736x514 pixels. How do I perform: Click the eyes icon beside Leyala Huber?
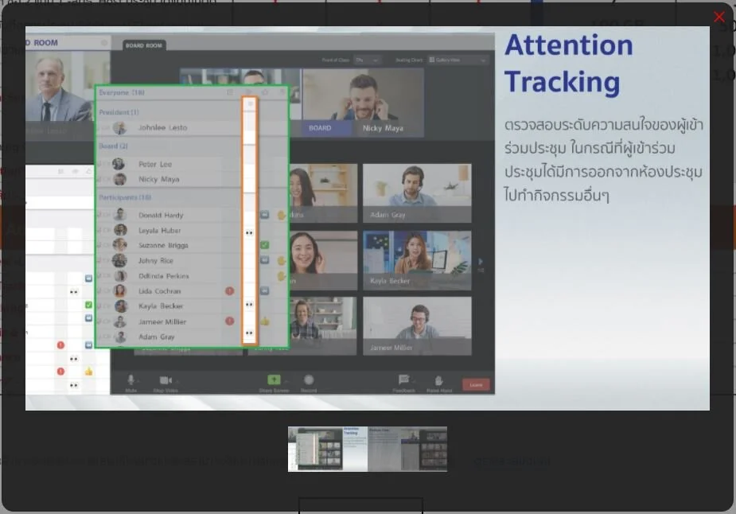pyautogui.click(x=249, y=232)
